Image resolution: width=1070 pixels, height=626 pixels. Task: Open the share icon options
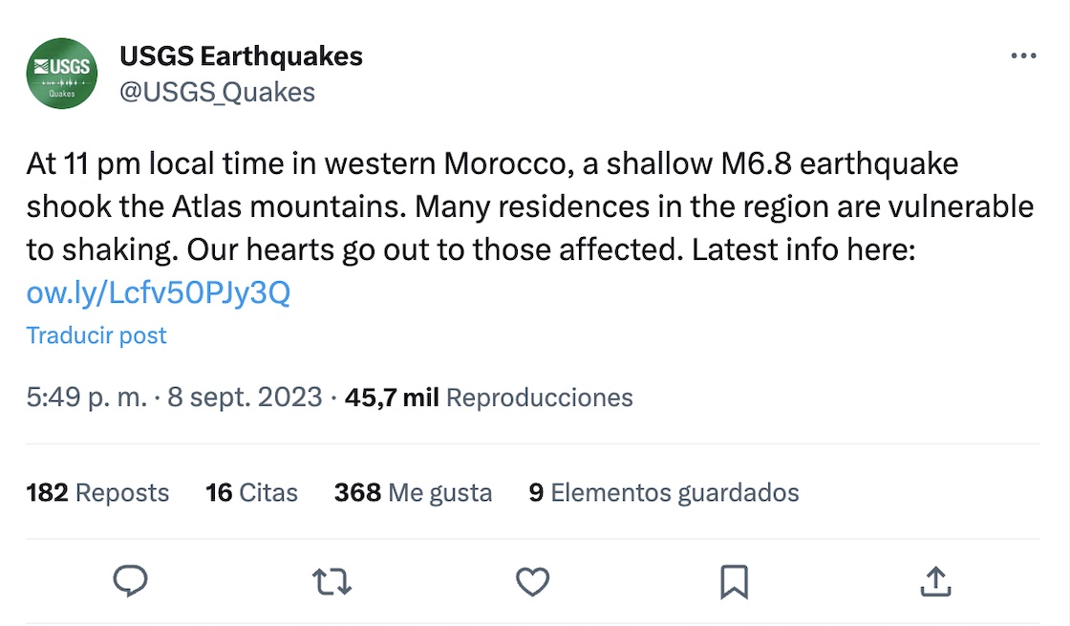pos(935,581)
